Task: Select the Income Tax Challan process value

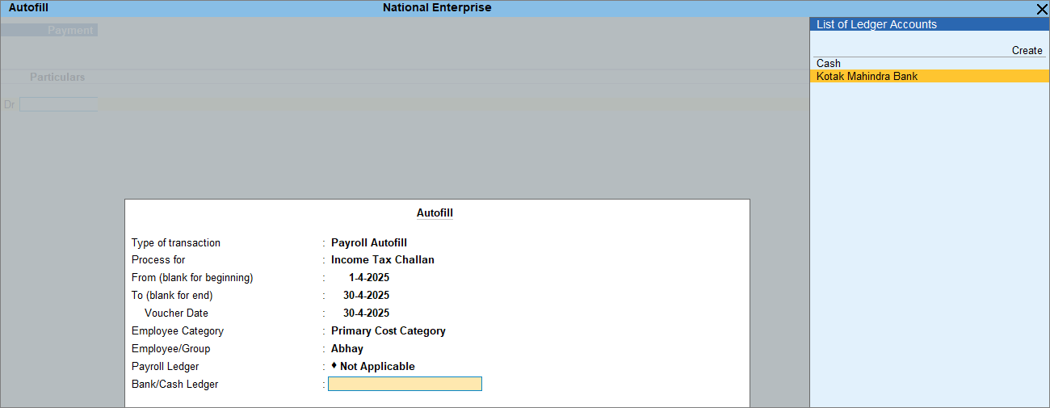Action: pyautogui.click(x=382, y=259)
